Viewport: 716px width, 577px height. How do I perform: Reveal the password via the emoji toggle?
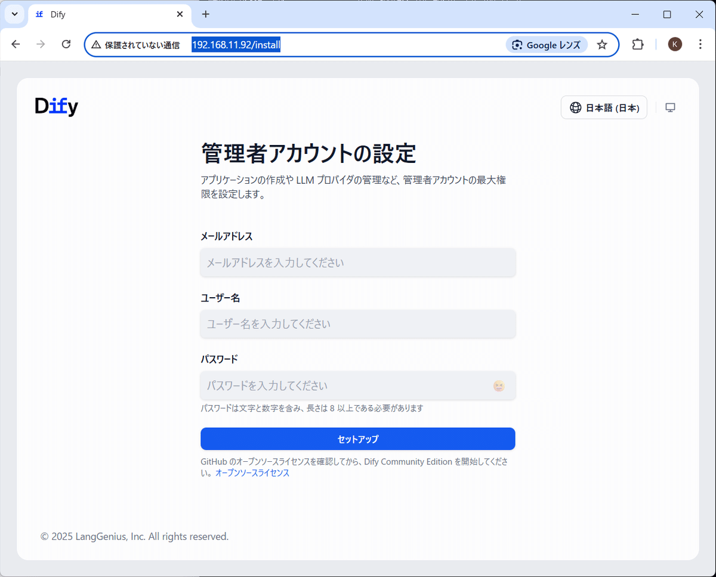point(499,386)
